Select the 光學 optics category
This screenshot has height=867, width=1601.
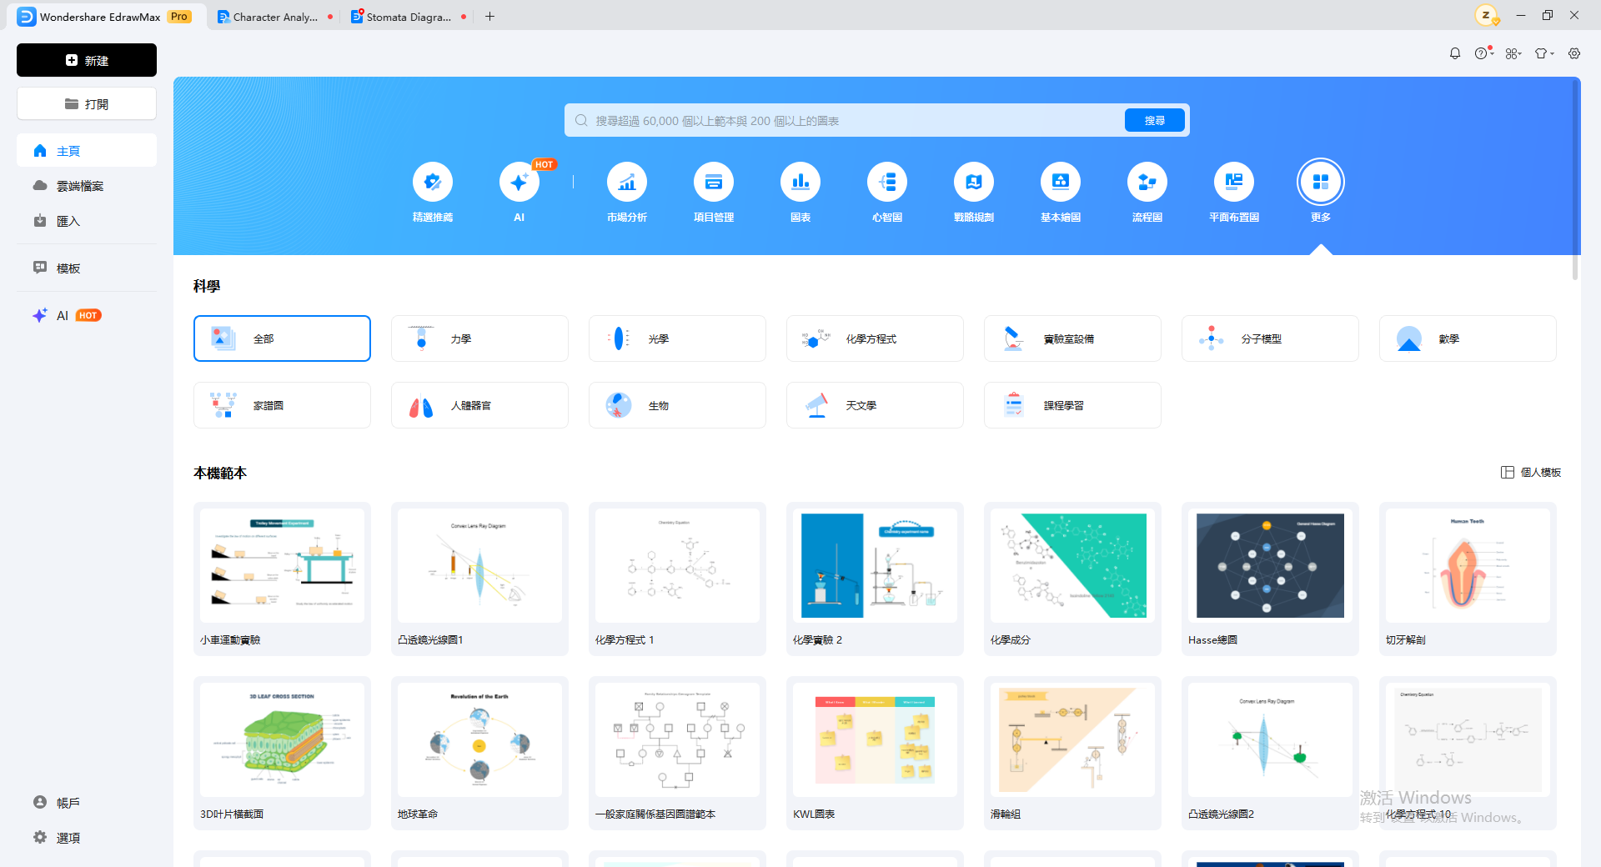(x=677, y=338)
